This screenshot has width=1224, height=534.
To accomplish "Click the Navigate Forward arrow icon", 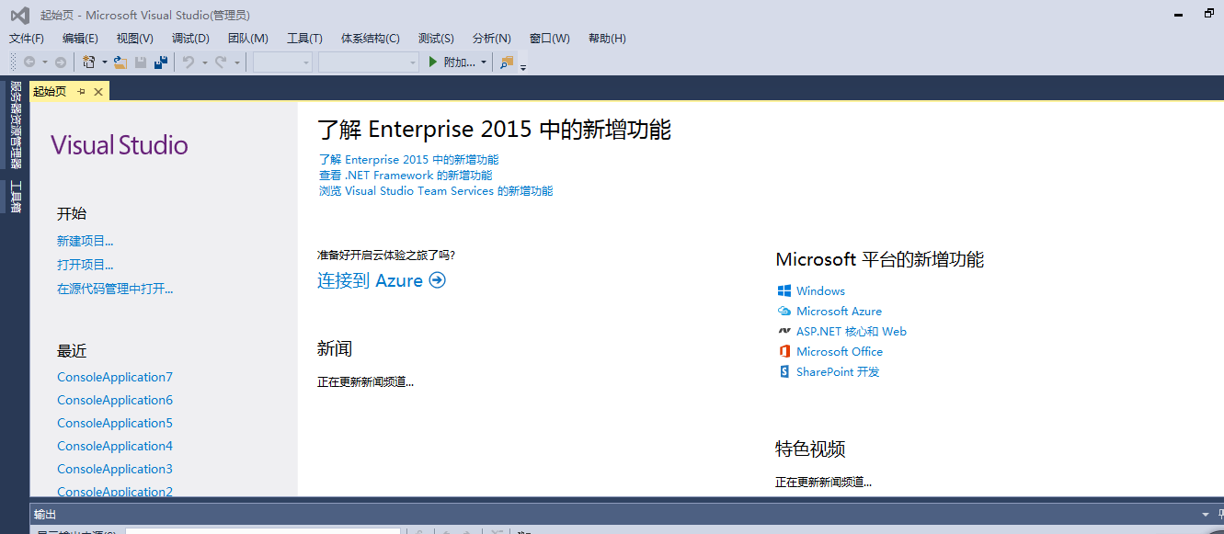I will point(61,62).
